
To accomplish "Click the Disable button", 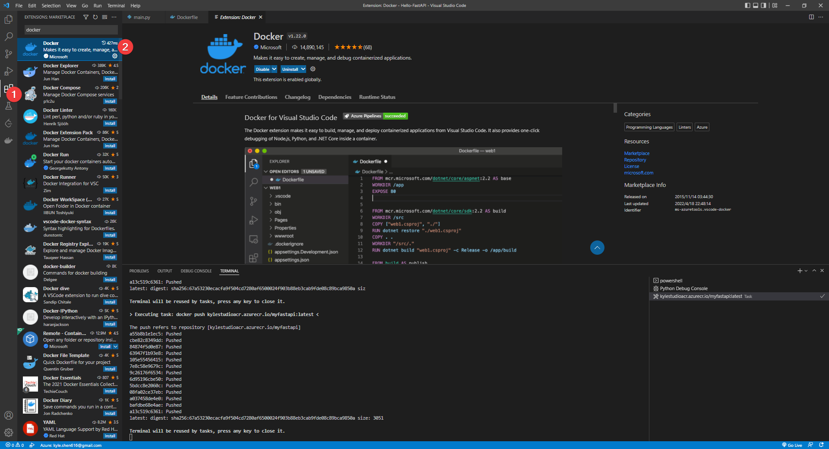I will tap(263, 69).
